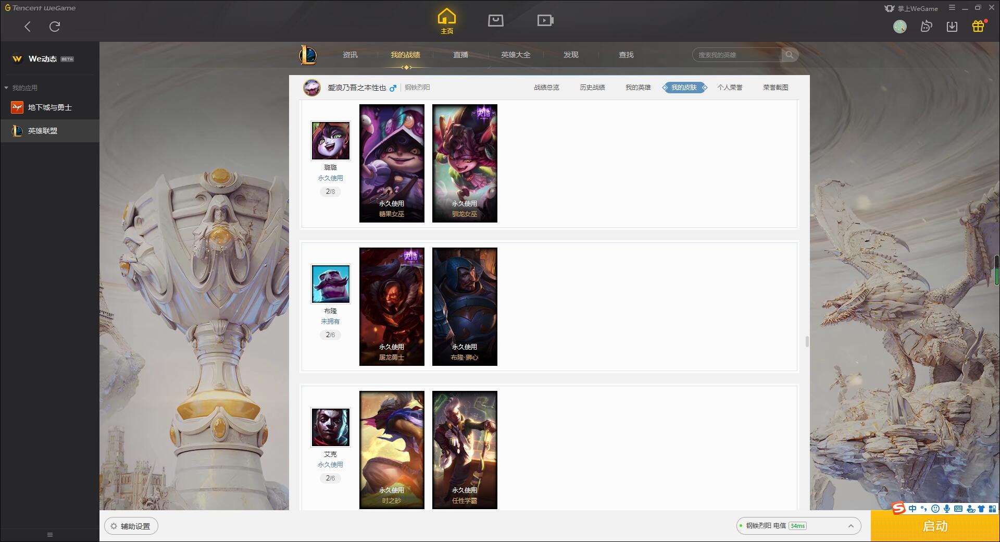1000x542 pixels.
Task: Expand the server selector 钢铁烈阳 电信
Action: pos(798,526)
